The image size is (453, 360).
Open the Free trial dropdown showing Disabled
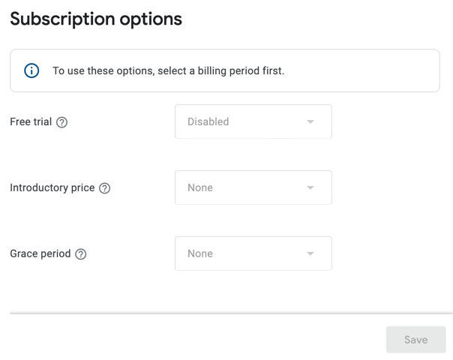(253, 121)
